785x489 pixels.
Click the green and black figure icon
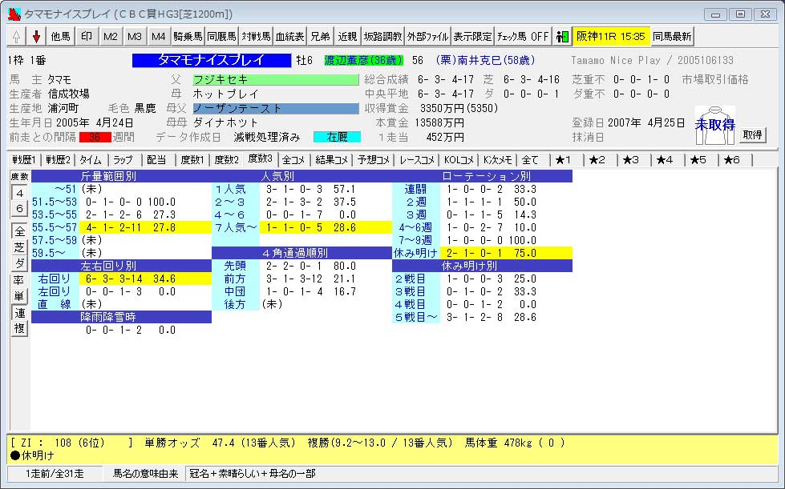point(562,36)
